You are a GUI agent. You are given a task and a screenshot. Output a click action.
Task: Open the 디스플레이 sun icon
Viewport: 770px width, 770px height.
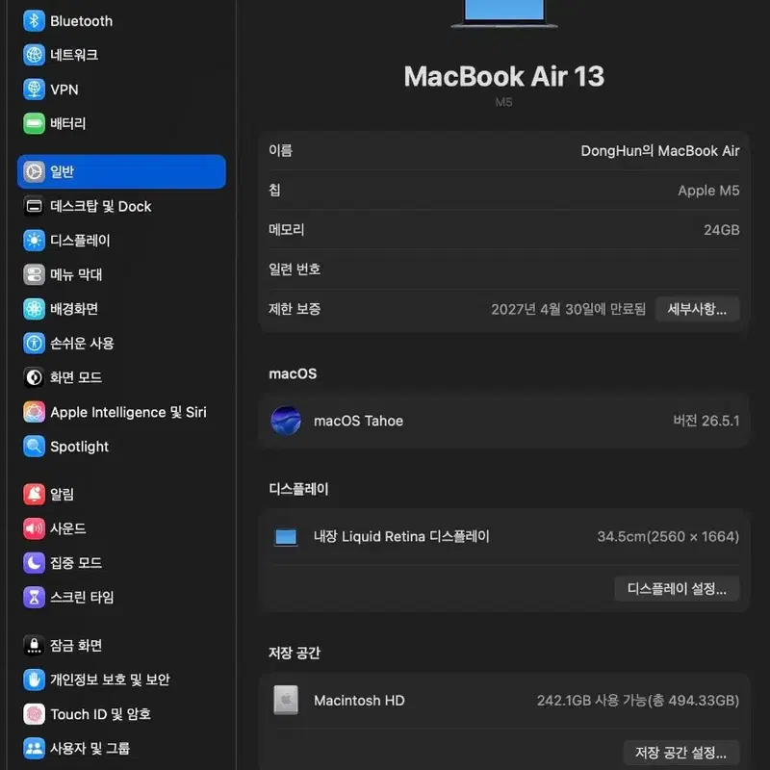(x=34, y=240)
